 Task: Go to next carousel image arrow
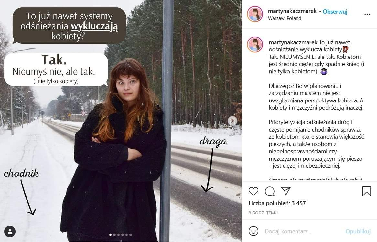(x=232, y=121)
